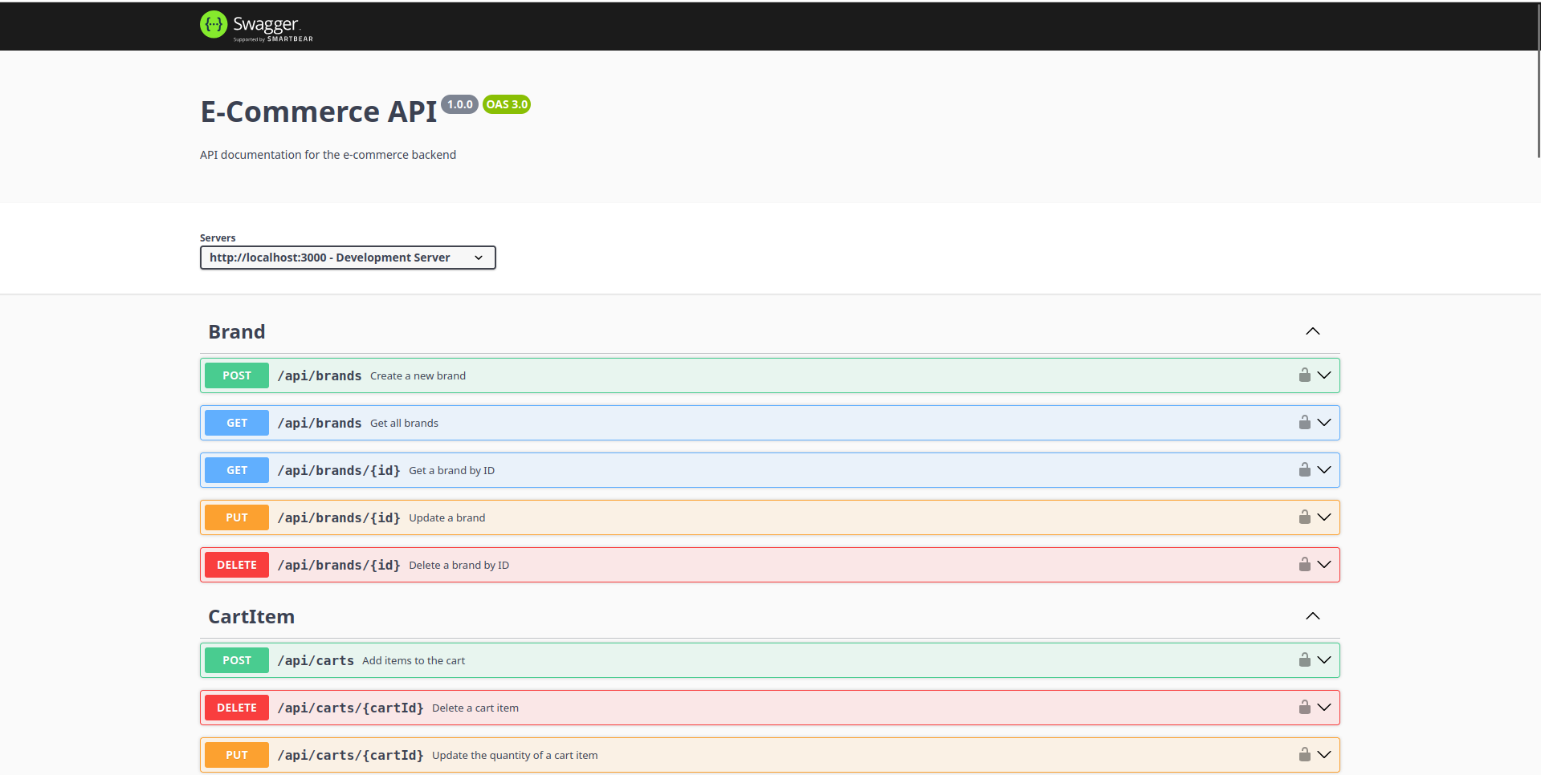Screen dimensions: 1541x775
Task: Click the 'Add items to the cart' summary text
Action: (x=414, y=660)
